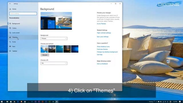Click the Browse button
The width and height of the screenshot is (183, 103).
45,55
